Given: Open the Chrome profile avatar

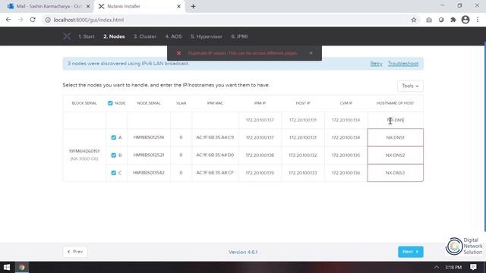Looking at the screenshot, I should pos(465,20).
